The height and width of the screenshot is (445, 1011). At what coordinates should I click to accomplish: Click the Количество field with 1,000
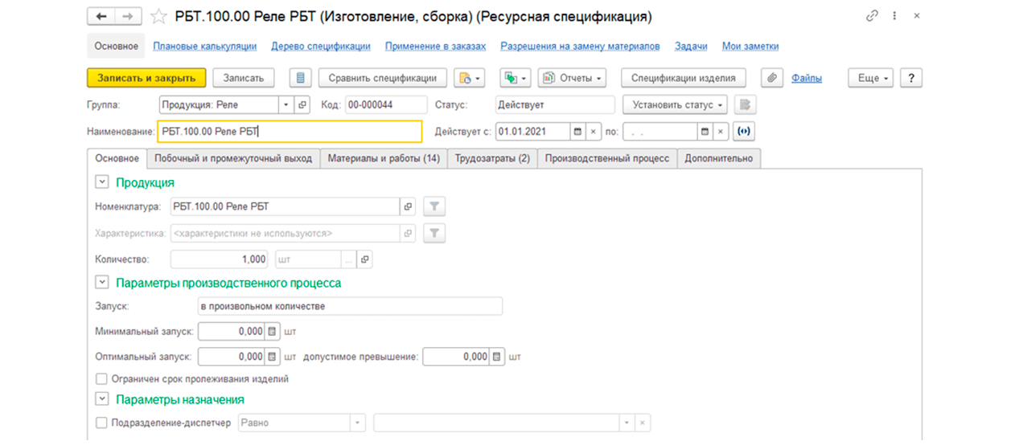pos(220,259)
